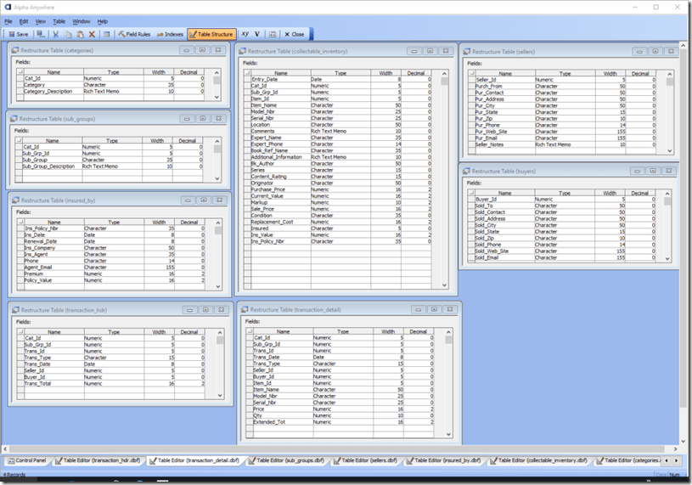This screenshot has height=485, width=692.
Task: Click the collectable_inventory window title icon
Action: (x=242, y=51)
